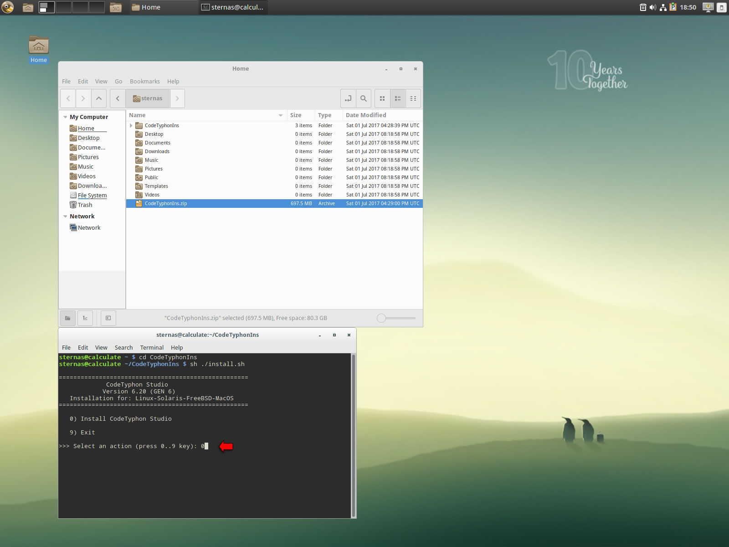Open the Go menu

118,82
